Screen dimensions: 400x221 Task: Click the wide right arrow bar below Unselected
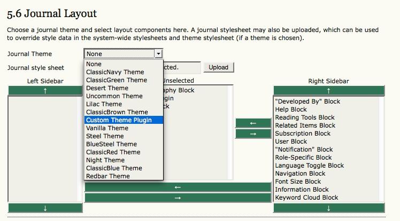click(178, 198)
